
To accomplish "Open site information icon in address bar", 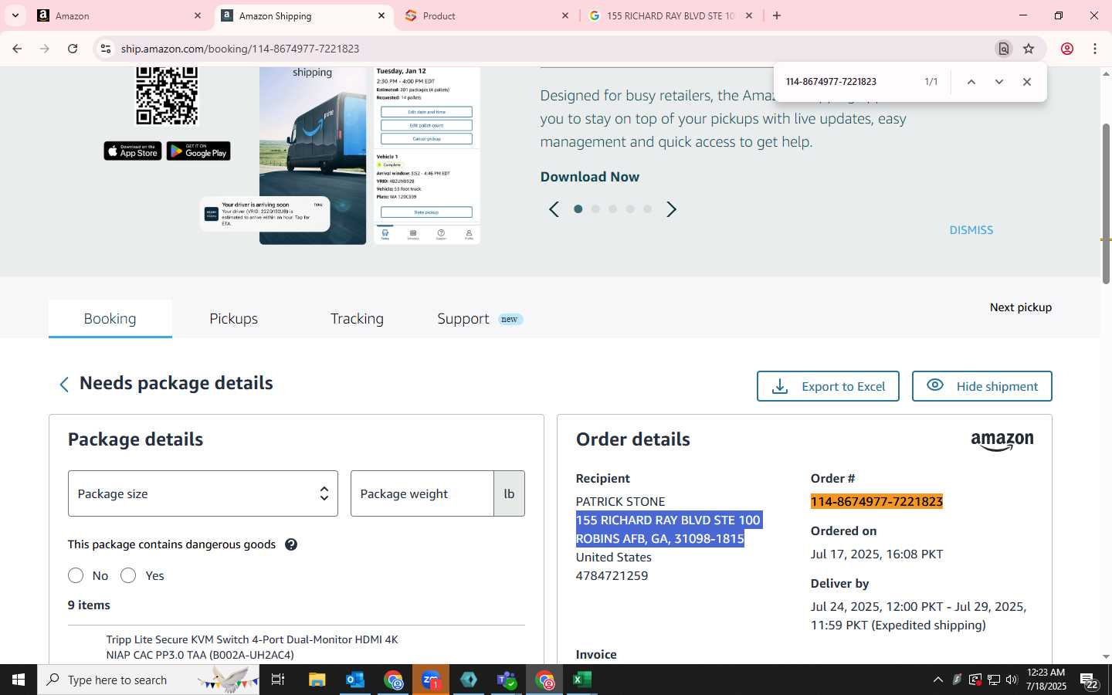I will point(106,49).
